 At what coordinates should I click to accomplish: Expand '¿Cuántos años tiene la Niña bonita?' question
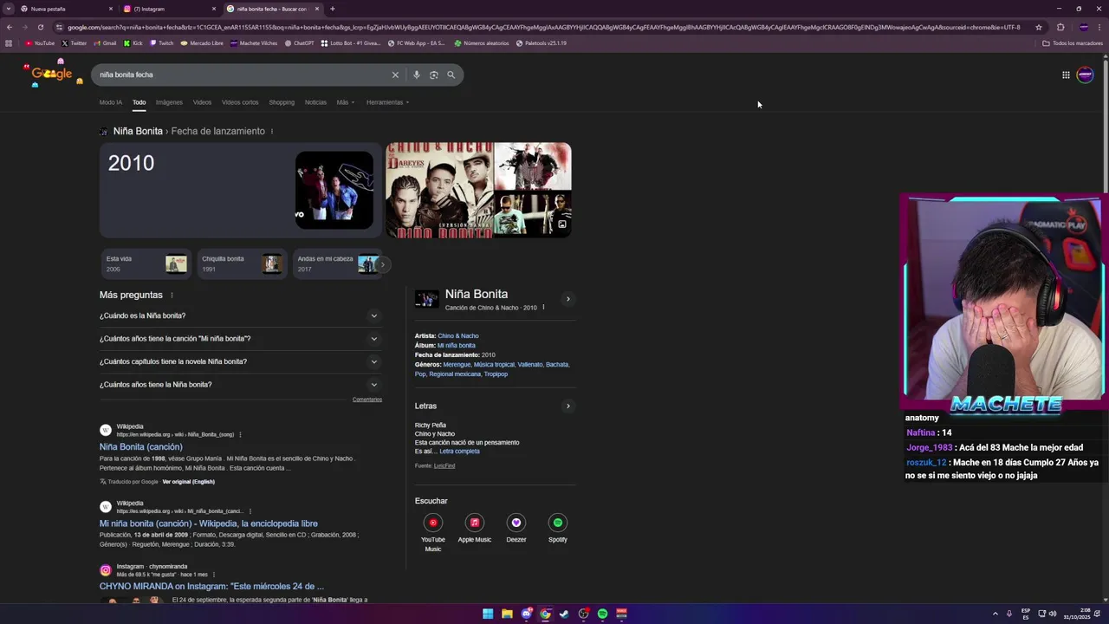[x=239, y=385]
